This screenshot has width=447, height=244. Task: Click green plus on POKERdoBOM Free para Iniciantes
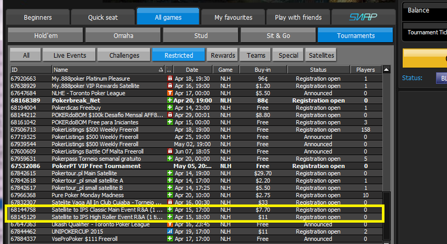pyautogui.click(x=170, y=122)
